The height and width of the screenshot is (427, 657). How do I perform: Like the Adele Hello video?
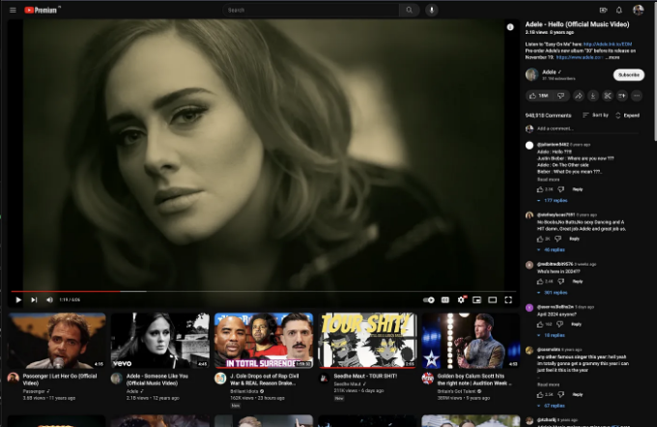[x=539, y=96]
